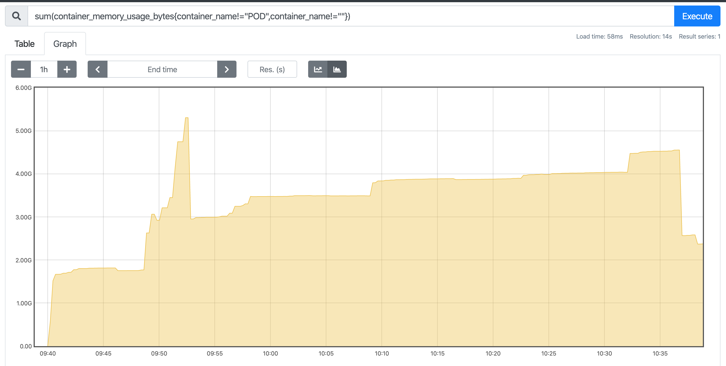Run the query with Execute button
The height and width of the screenshot is (366, 726).
[697, 16]
